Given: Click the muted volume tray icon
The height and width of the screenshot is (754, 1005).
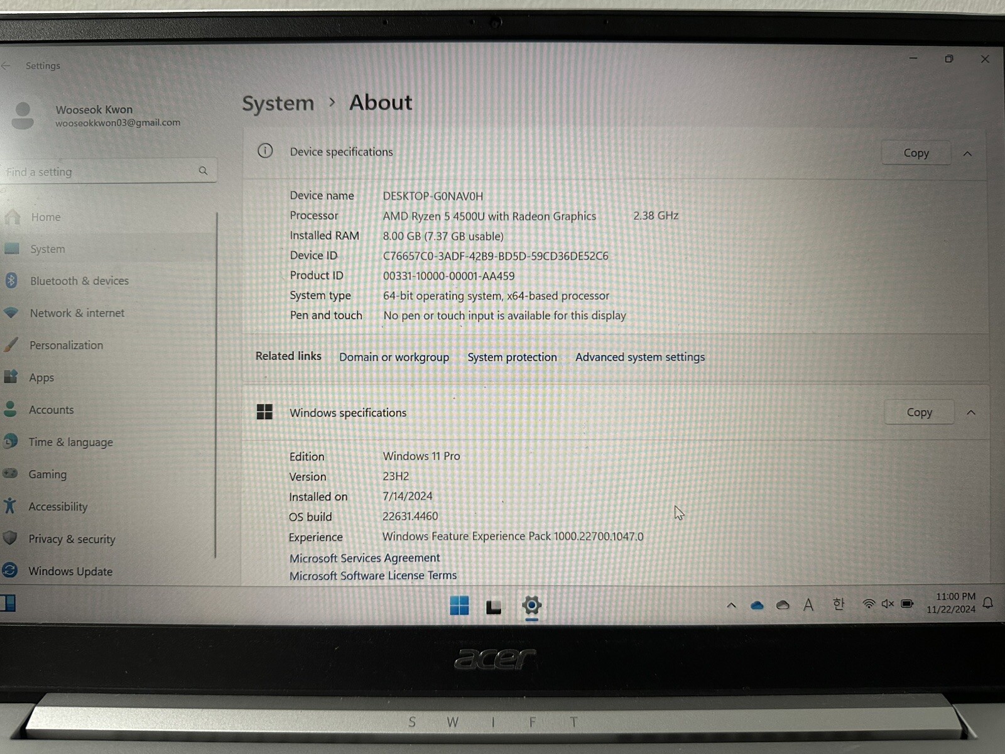Looking at the screenshot, I should (888, 604).
